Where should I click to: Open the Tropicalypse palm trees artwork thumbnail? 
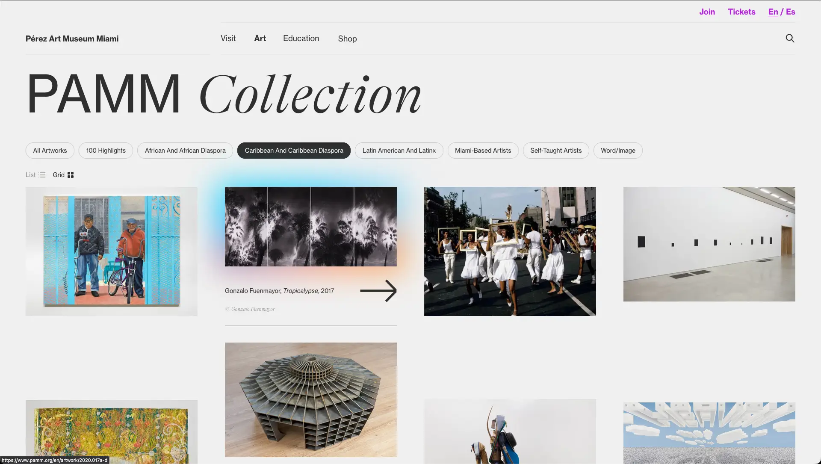pyautogui.click(x=311, y=227)
